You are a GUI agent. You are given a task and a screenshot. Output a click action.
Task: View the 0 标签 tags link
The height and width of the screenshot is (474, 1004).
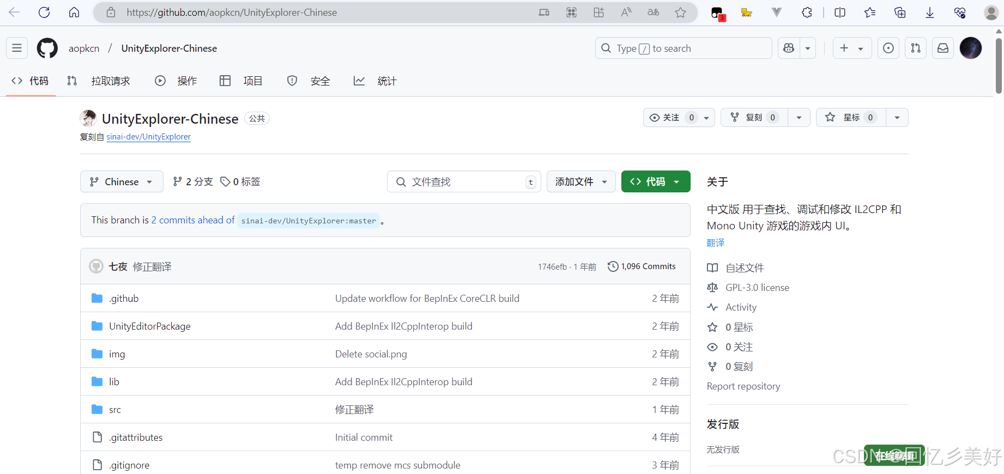pos(240,181)
